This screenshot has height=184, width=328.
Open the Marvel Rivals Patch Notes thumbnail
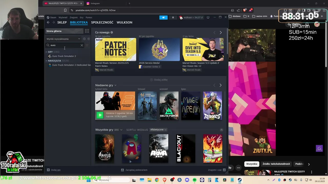116,50
